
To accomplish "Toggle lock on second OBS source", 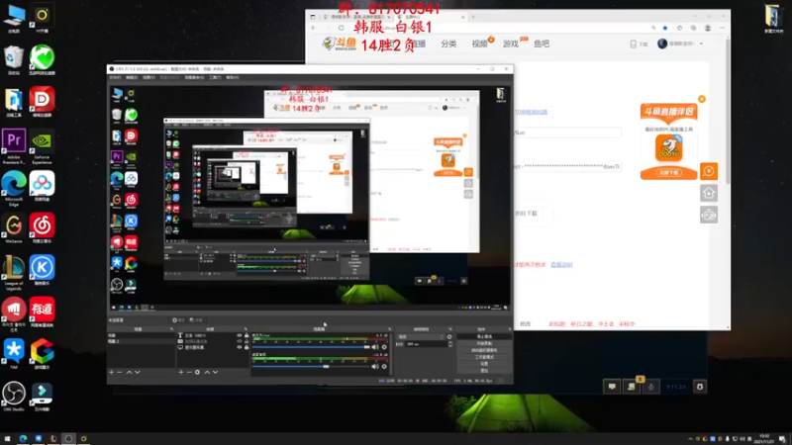I will click(247, 341).
